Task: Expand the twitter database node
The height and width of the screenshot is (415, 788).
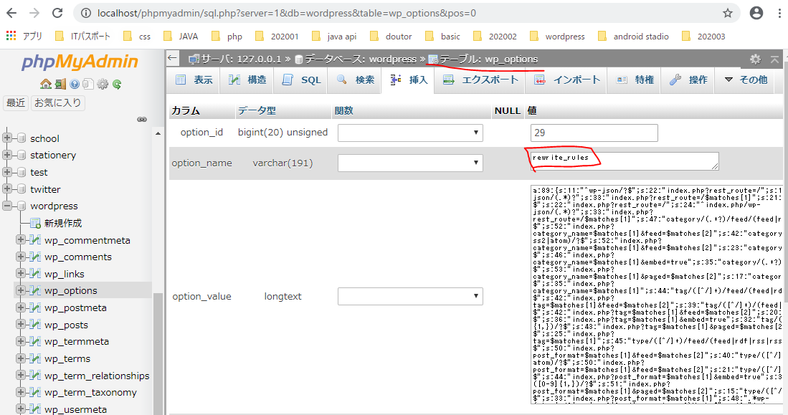Action: pos(7,189)
